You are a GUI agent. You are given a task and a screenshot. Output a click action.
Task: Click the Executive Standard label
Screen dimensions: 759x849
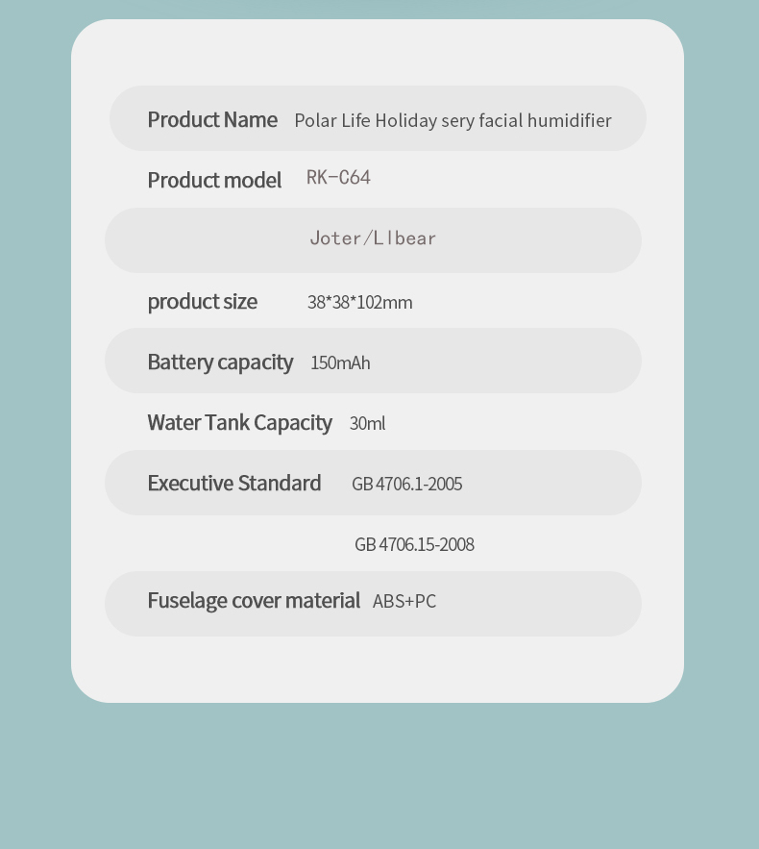tap(234, 483)
